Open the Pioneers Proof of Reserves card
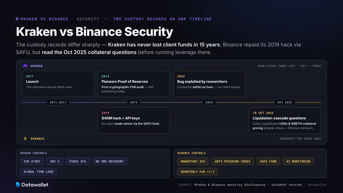343x193 pixels. (134, 84)
